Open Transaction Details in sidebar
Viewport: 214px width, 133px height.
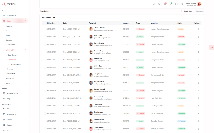14,64
